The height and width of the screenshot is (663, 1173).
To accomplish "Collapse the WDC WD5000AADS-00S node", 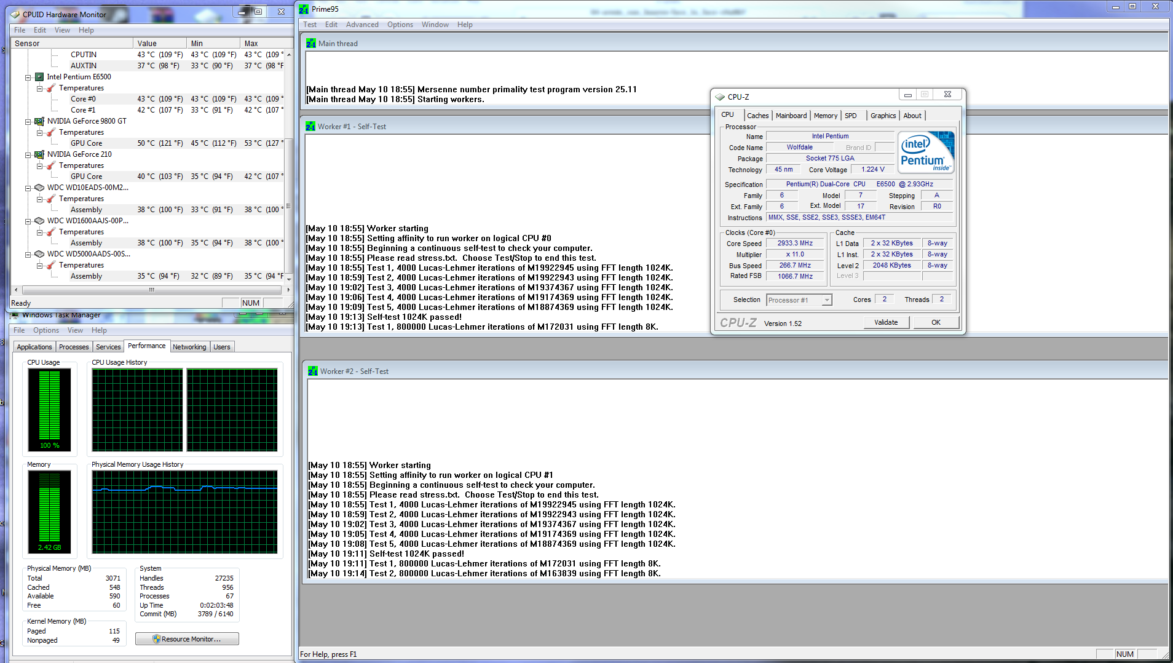I will 28,255.
